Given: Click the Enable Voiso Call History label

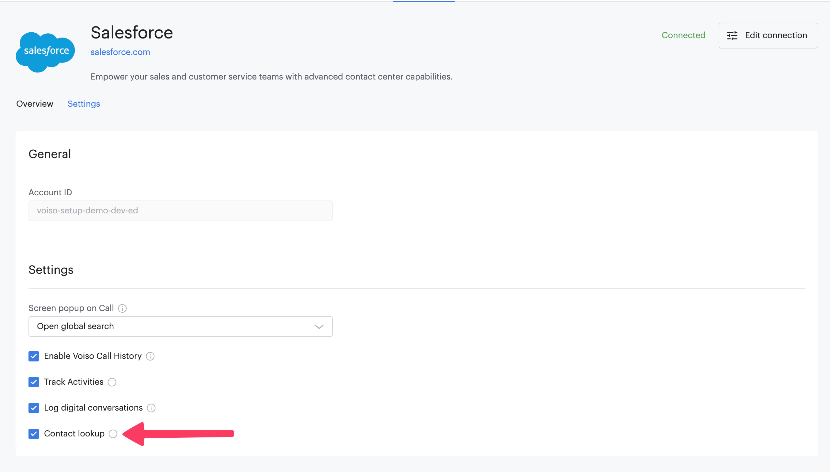Looking at the screenshot, I should pyautogui.click(x=93, y=356).
